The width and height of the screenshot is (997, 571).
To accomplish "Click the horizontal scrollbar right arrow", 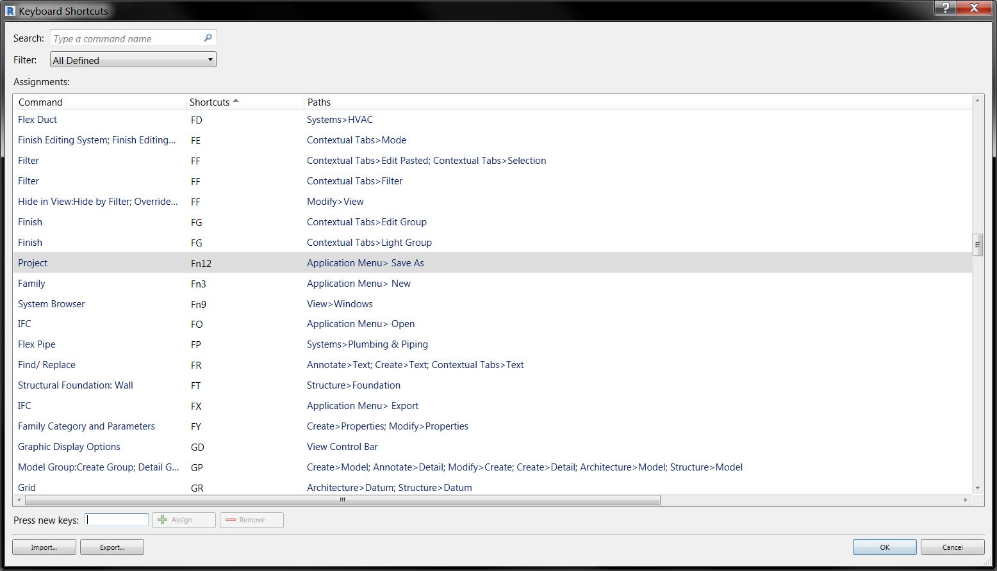I will point(966,500).
